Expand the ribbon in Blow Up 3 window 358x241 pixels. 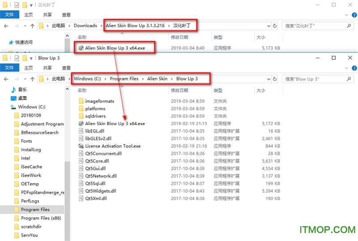(x=346, y=68)
